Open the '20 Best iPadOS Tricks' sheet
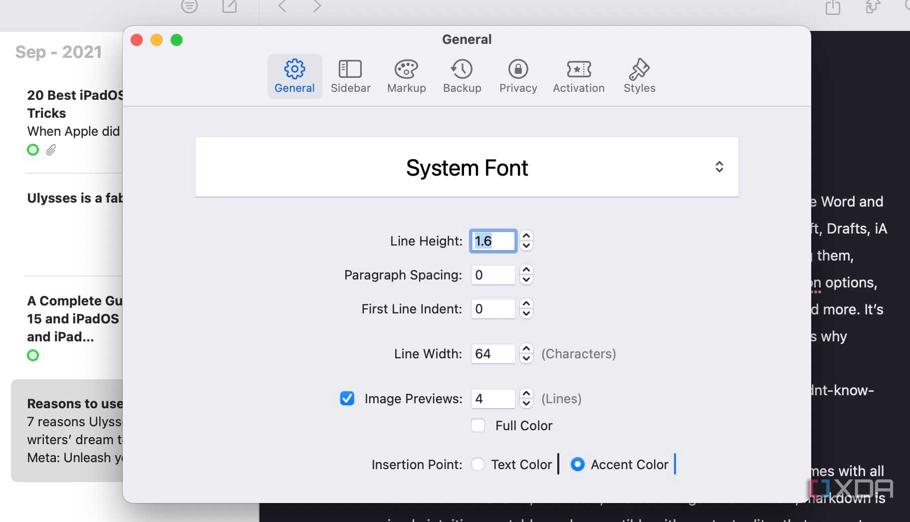 point(73,122)
